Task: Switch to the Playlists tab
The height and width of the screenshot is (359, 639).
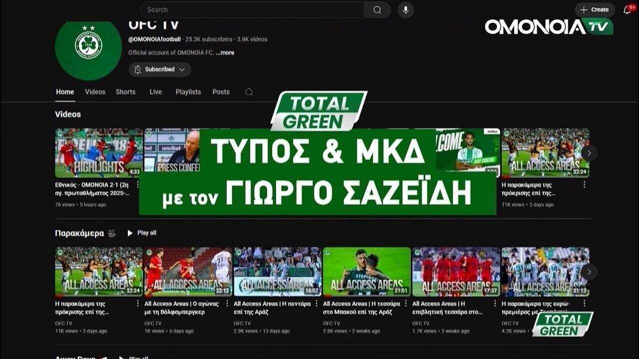Action: click(x=188, y=92)
